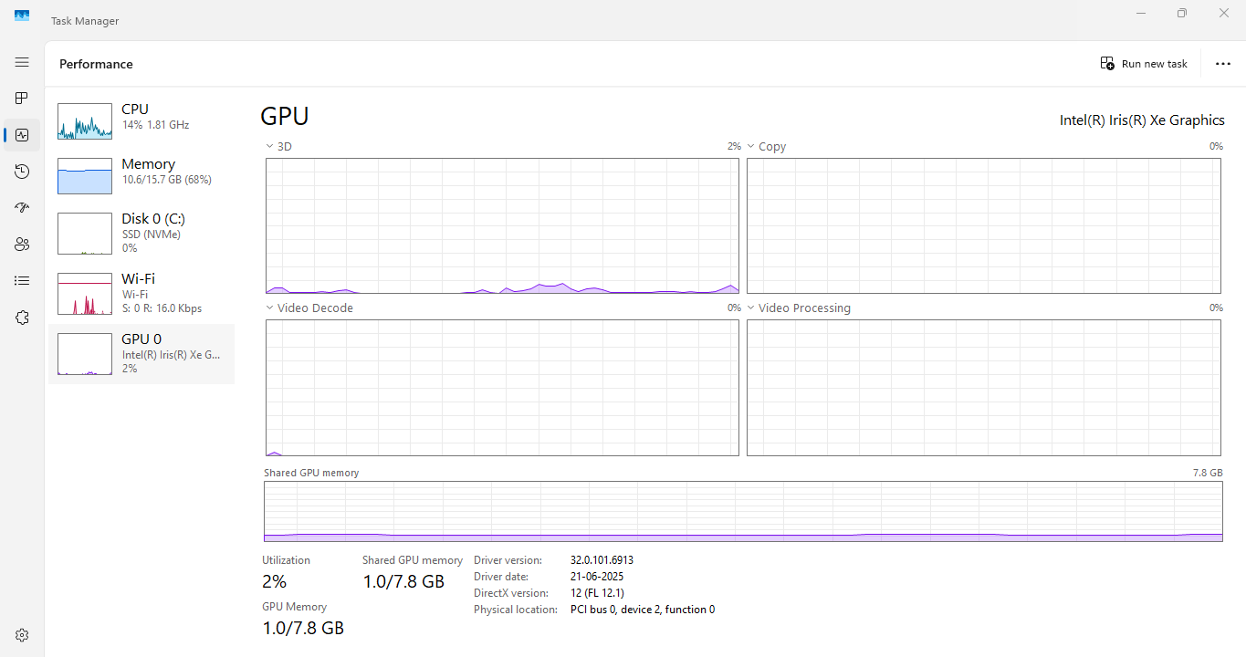Click the Intel(R) Iris(R) Xe Graphics title
Viewport: 1246px width, 657px height.
tap(1142, 120)
